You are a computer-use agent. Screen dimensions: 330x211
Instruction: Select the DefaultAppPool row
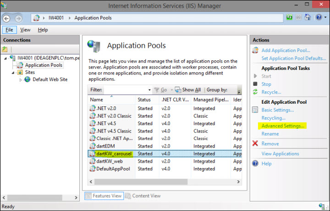coord(165,169)
